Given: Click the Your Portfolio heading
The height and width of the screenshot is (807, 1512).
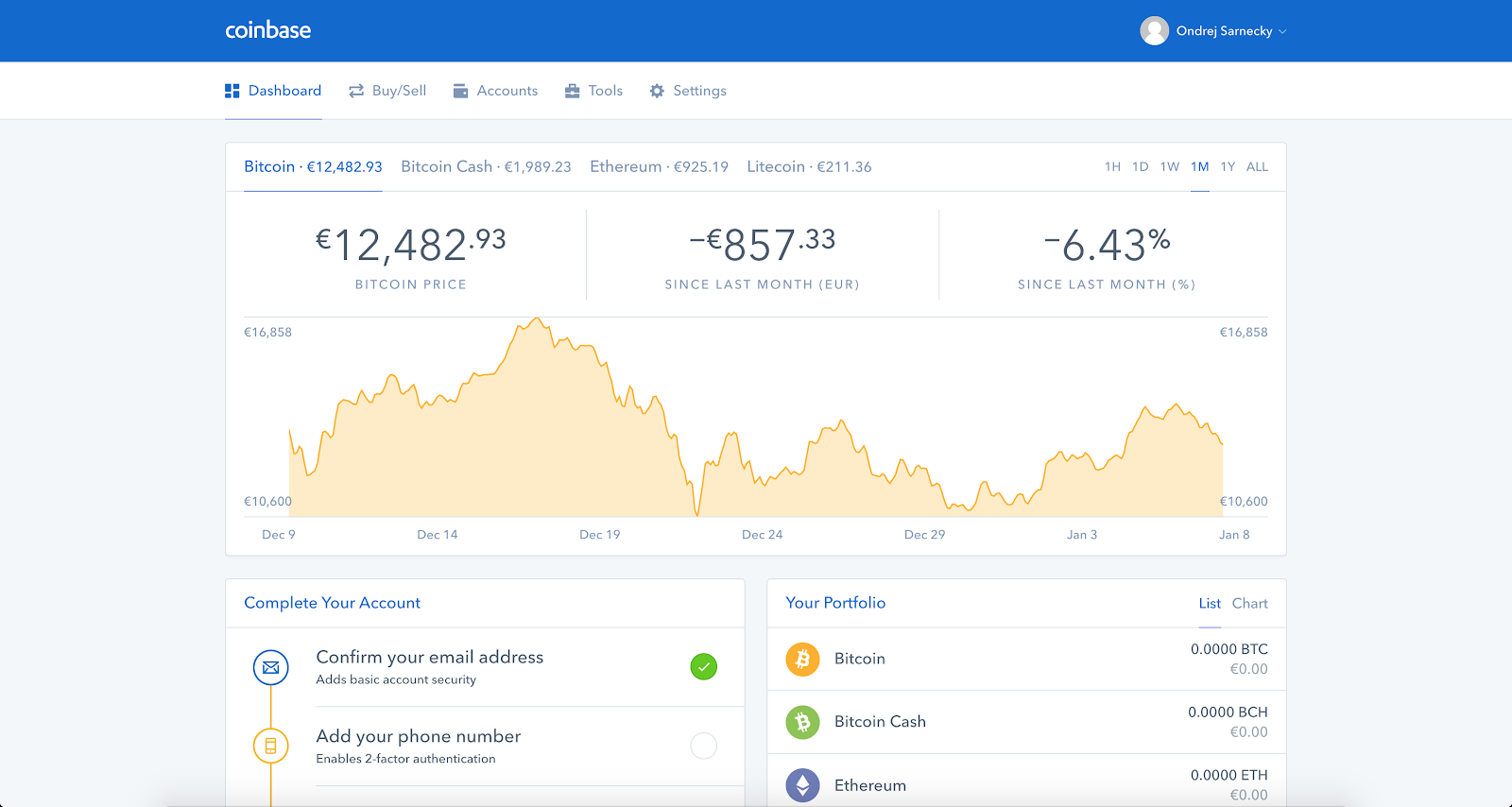Looking at the screenshot, I should tap(835, 603).
